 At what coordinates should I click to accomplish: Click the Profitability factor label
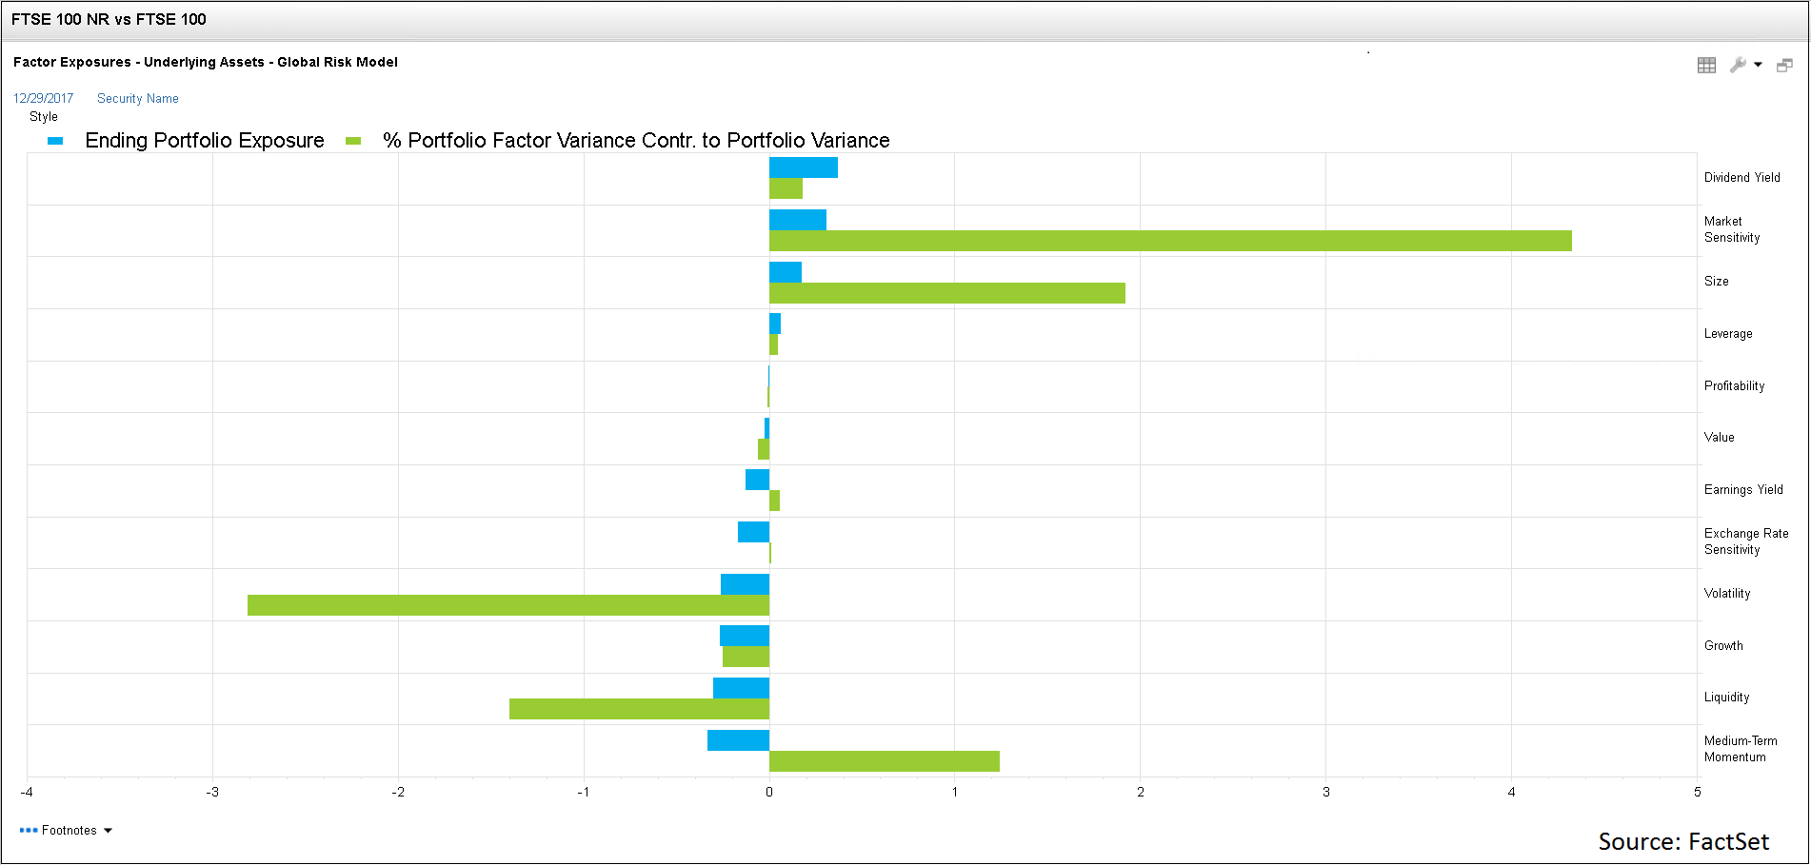pos(1734,385)
